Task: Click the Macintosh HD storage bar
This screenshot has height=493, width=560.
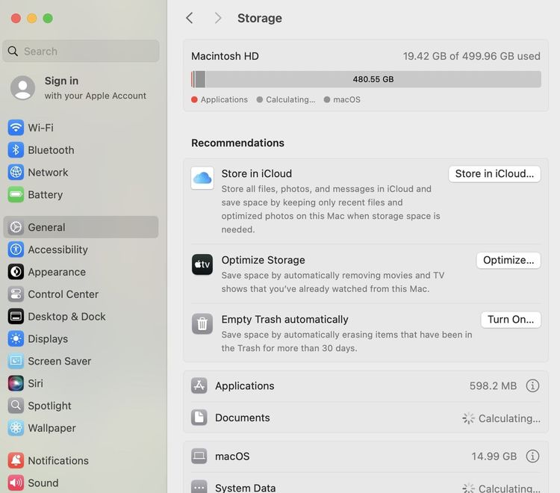Action: 366,79
